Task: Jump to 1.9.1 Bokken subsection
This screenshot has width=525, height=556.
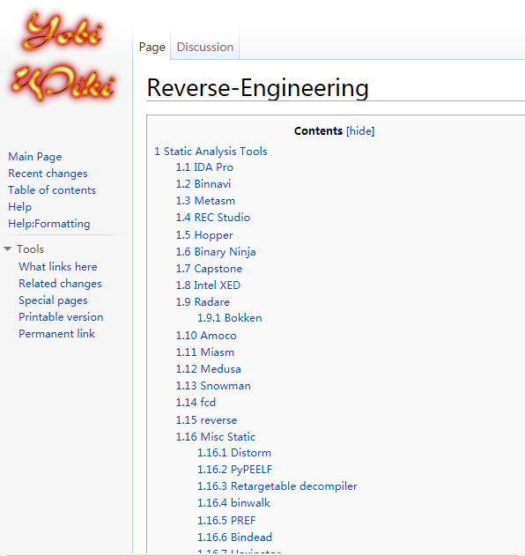Action: click(230, 318)
